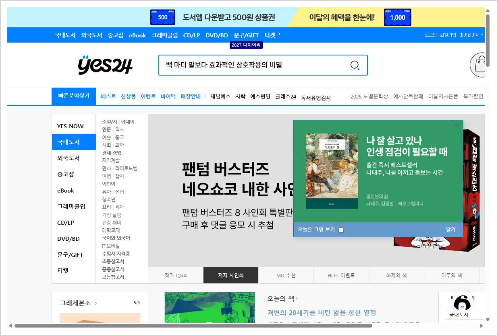
Task: Open the 국내도서 selector at bottom right
Action: [465, 315]
